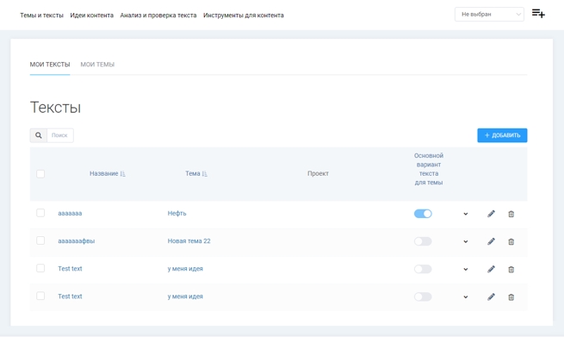564x337 pixels.
Task: Sort table by Тема column icon
Action: pos(205,174)
